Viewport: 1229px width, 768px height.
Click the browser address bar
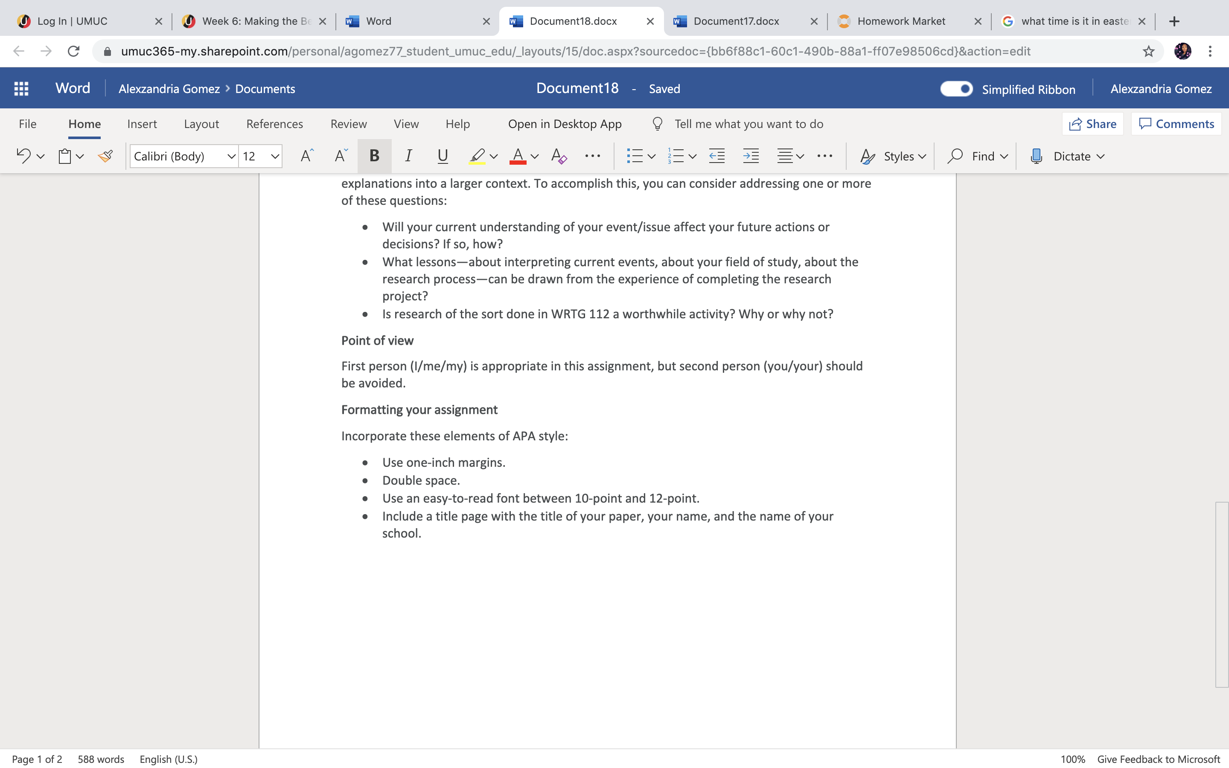(575, 51)
